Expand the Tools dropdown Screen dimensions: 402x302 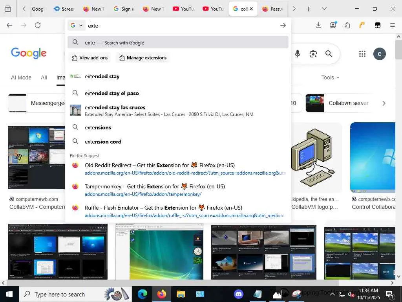(x=330, y=77)
